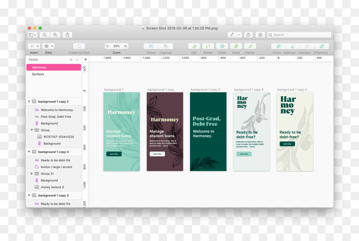Select the 'money texture 3' image layer
Viewport: 359px width, 241px height.
point(53,187)
